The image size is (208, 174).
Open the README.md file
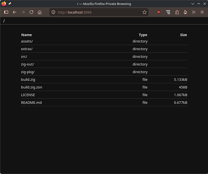[31, 103]
